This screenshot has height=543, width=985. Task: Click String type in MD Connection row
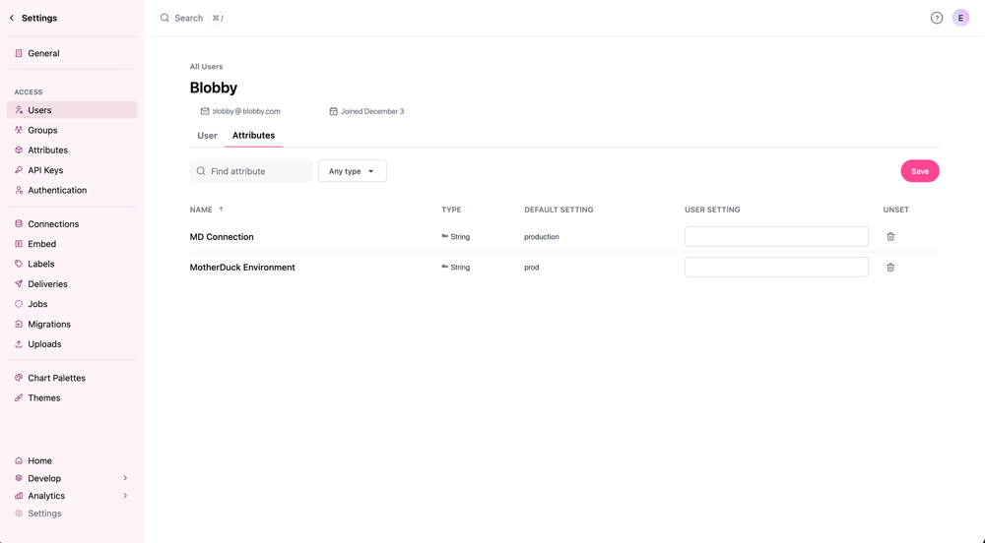[x=455, y=237]
